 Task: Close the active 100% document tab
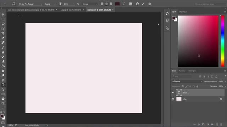113,10
